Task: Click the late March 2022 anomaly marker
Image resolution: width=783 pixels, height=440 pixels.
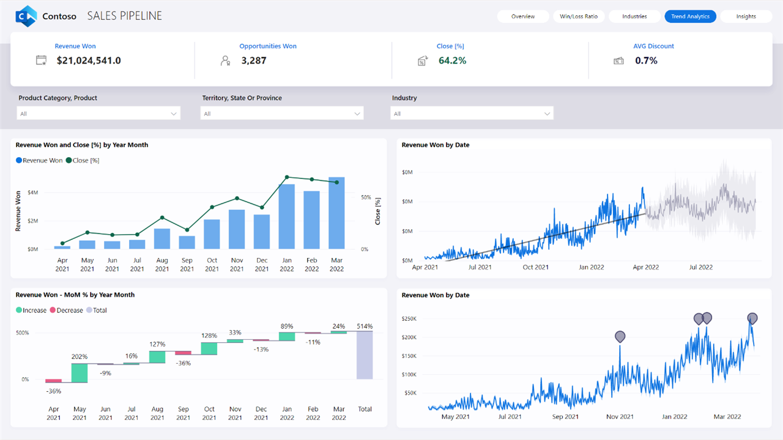Action: click(752, 319)
